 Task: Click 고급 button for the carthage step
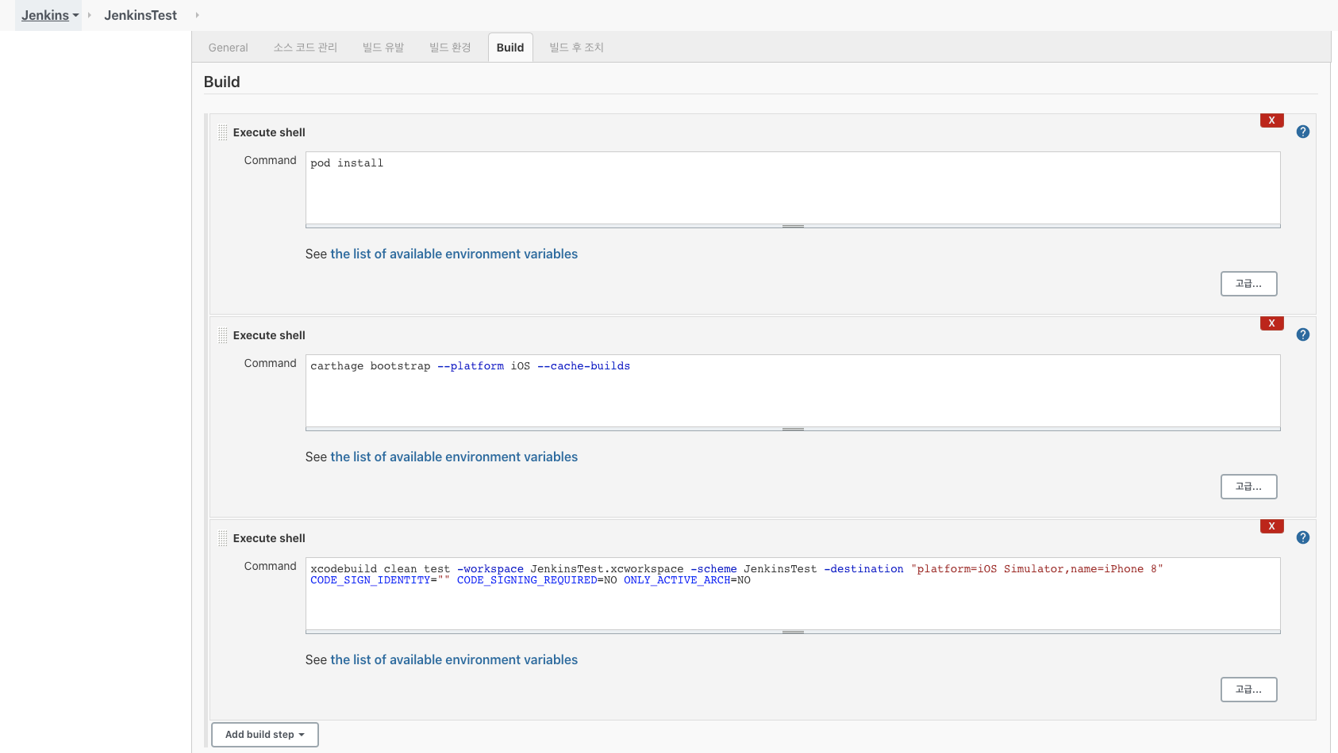coord(1248,487)
